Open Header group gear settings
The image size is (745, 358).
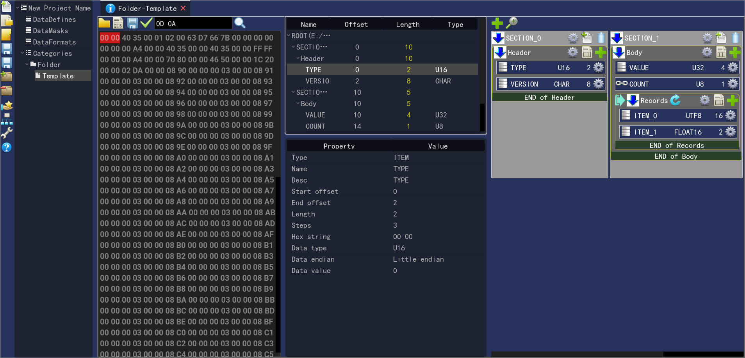tap(572, 52)
